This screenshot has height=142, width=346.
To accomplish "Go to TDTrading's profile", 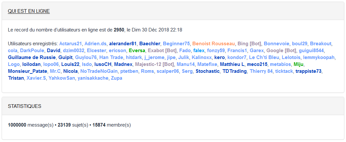I will coord(235,71).
